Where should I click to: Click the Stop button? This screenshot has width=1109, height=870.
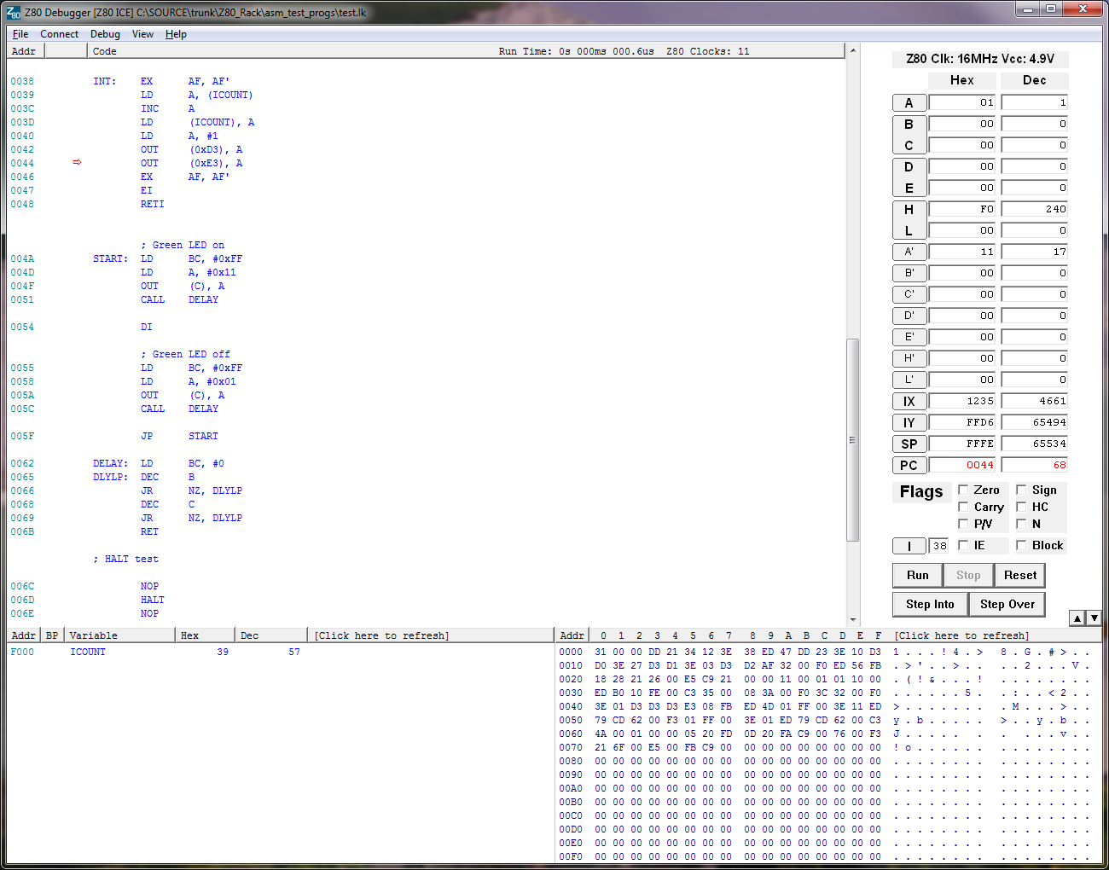(968, 575)
